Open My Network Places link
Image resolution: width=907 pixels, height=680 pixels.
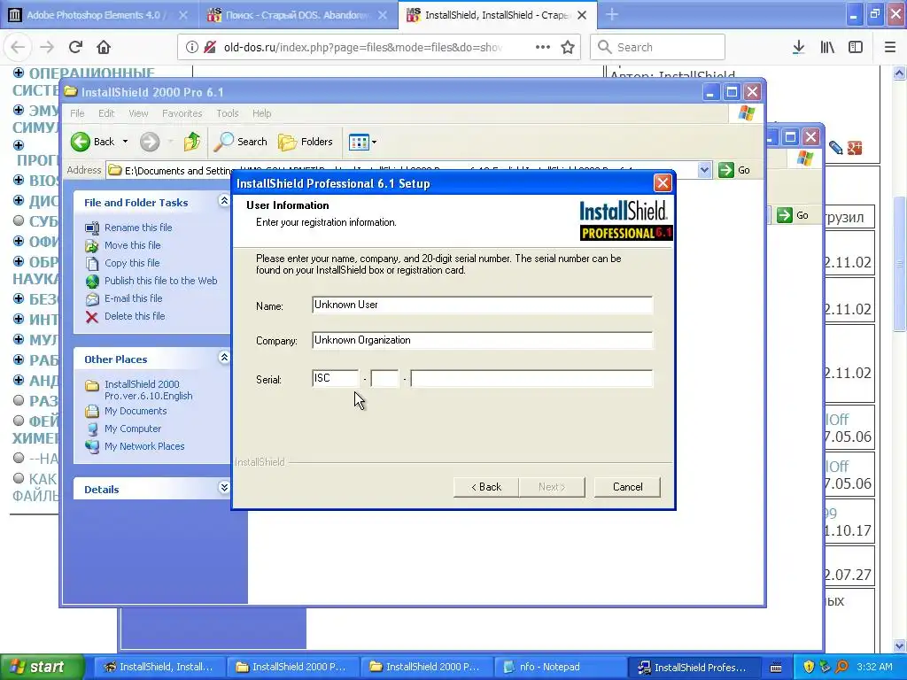click(144, 446)
